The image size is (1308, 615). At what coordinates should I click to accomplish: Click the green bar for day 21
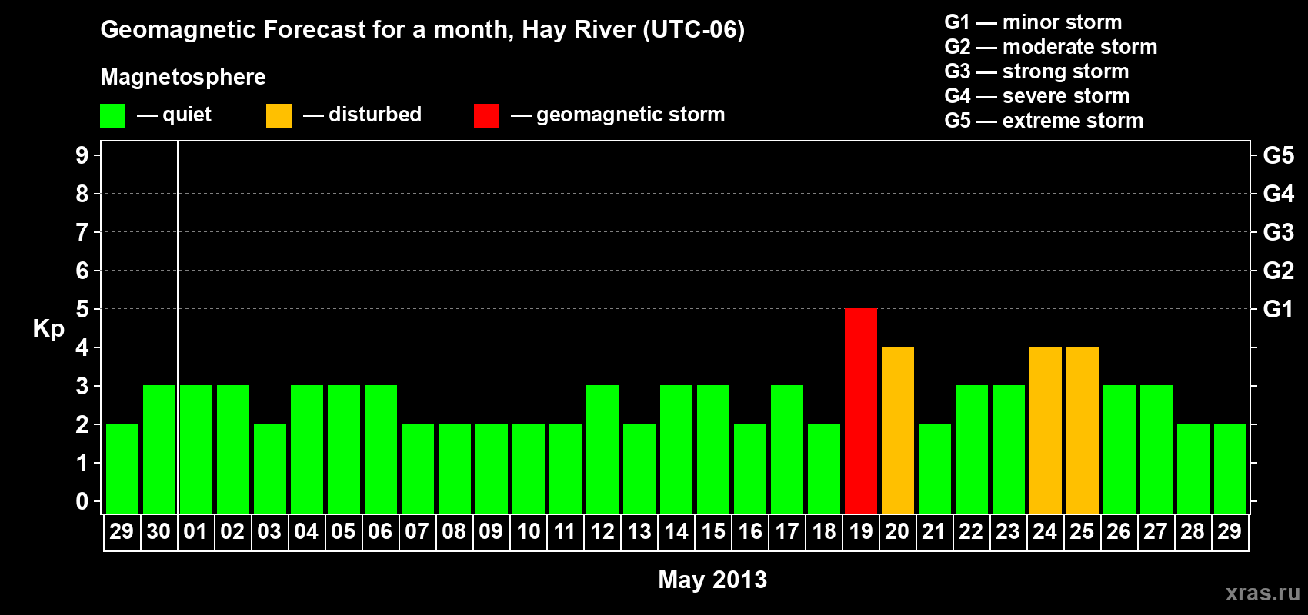coord(935,468)
